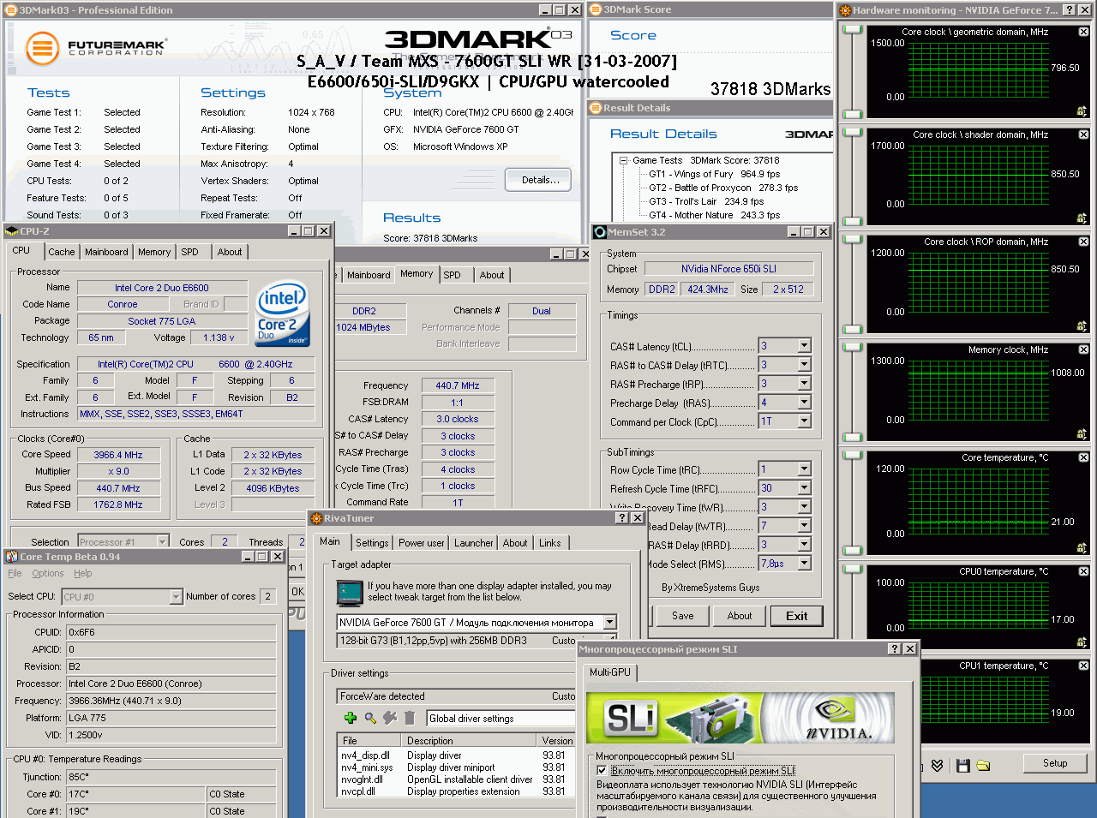This screenshot has height=818, width=1097.
Task: Click the Intel Core 2 Duo logo in CPU-Z
Action: 283,314
